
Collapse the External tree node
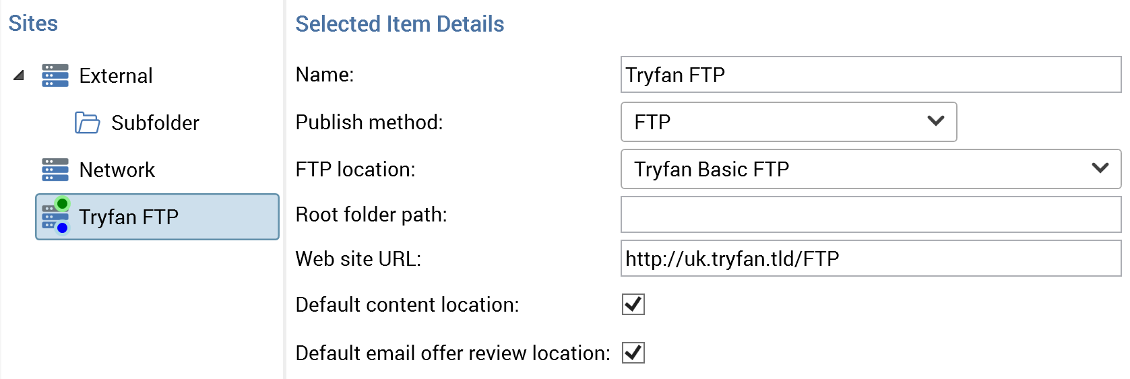tap(19, 75)
